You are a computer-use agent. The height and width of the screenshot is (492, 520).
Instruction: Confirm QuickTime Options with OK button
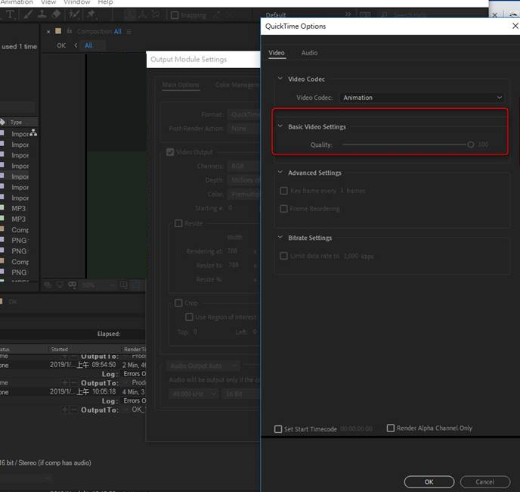point(429,481)
